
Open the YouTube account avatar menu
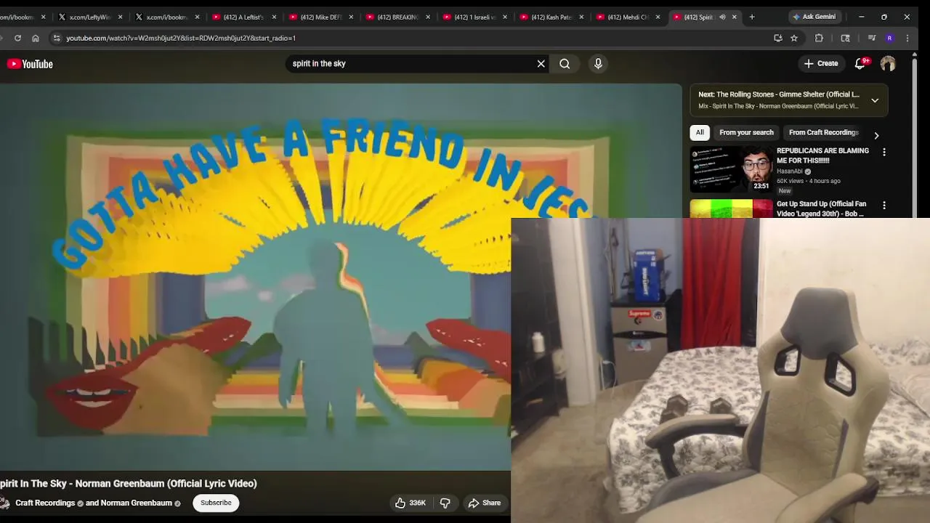point(888,64)
